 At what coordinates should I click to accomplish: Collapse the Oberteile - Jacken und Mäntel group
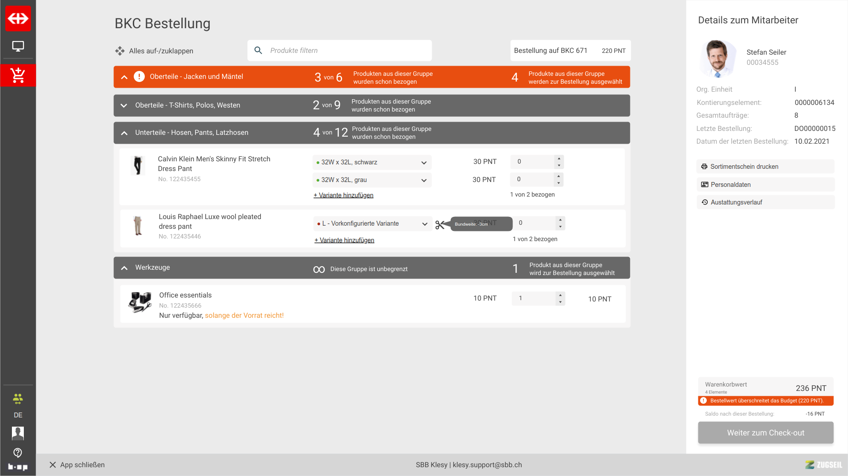[124, 77]
